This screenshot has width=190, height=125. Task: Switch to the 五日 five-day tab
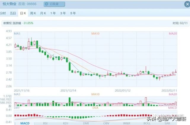coord(13,13)
